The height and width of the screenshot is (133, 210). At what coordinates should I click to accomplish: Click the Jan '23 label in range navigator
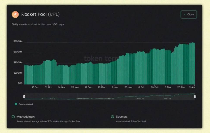coord(111,99)
